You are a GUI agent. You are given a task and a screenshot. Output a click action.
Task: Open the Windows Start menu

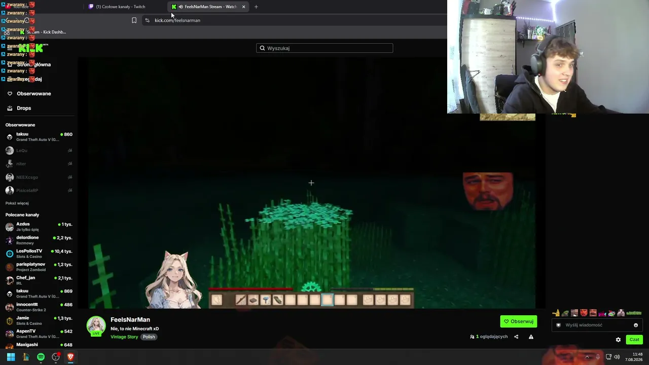(x=11, y=357)
